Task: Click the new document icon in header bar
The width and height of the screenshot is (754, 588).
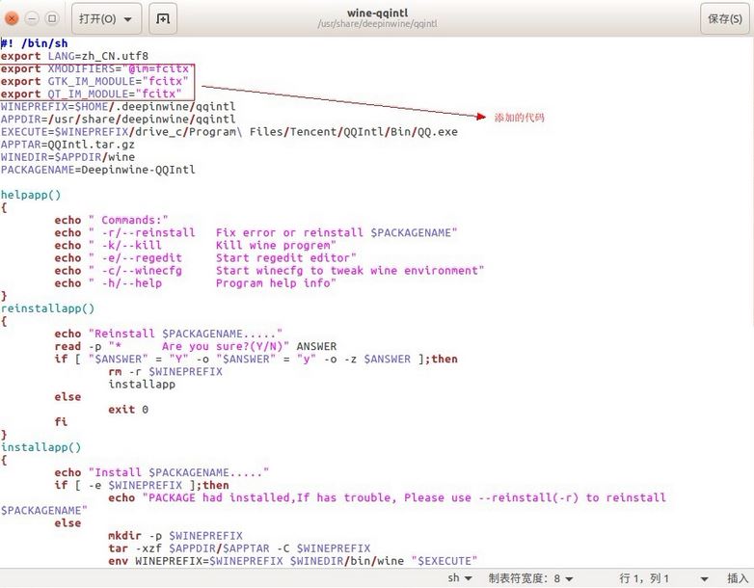Action: coord(163,18)
